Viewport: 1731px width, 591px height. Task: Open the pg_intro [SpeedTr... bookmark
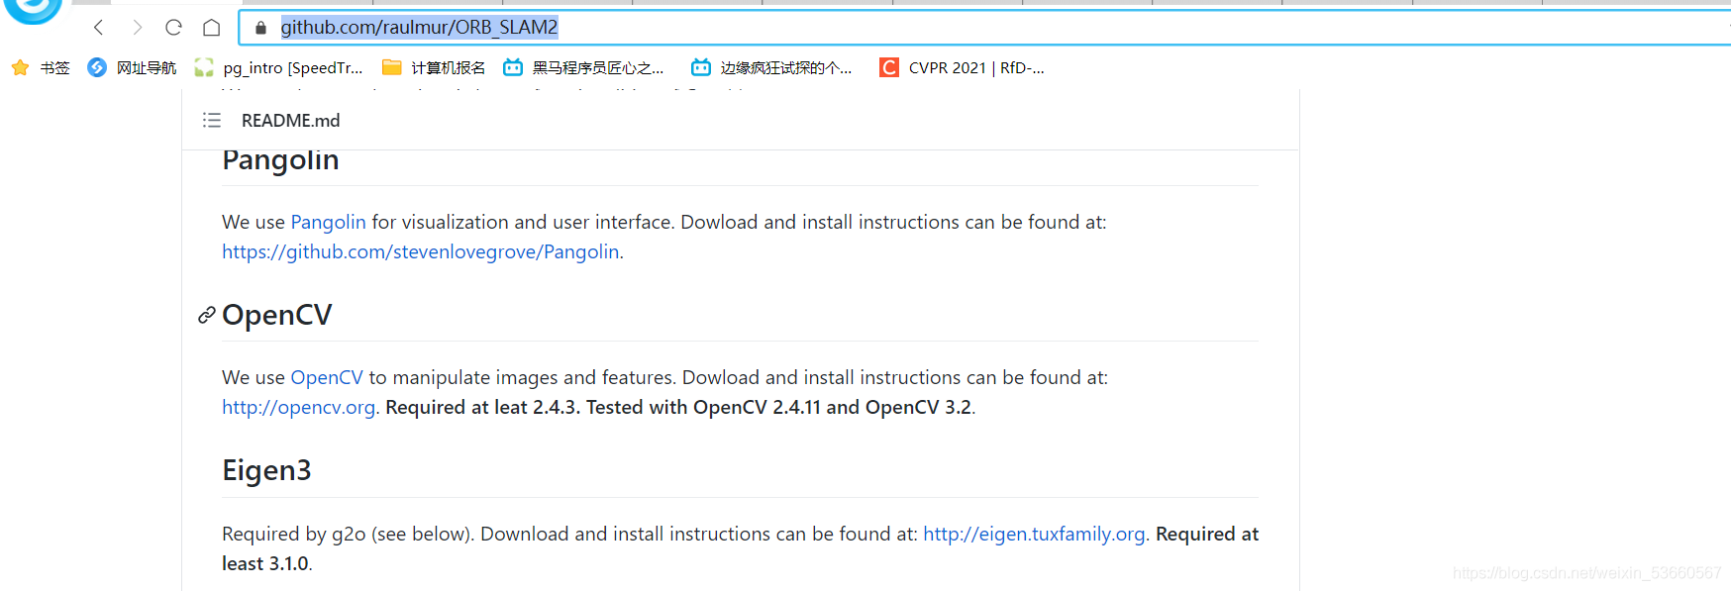click(x=278, y=67)
